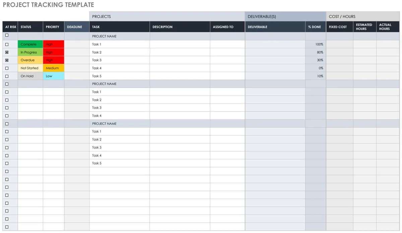Image resolution: width=402 pixels, height=233 pixels.
Task: Select the ASSIGNED TO column header
Action: (x=227, y=27)
